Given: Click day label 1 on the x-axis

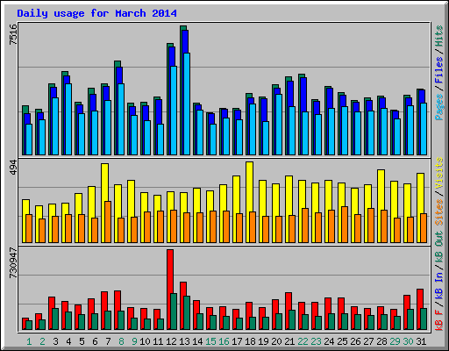Looking at the screenshot, I should click(29, 341).
